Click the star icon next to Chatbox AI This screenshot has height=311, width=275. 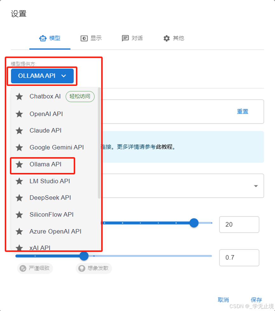19,96
